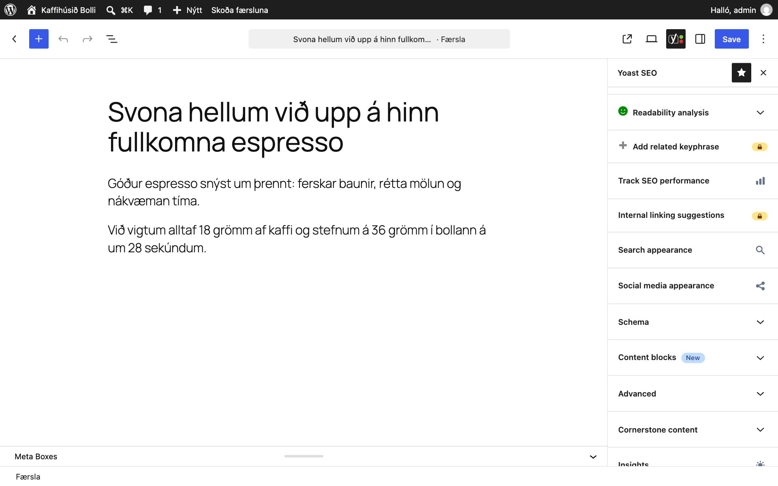
Task: Click the admin avatar image
Action: click(x=766, y=10)
